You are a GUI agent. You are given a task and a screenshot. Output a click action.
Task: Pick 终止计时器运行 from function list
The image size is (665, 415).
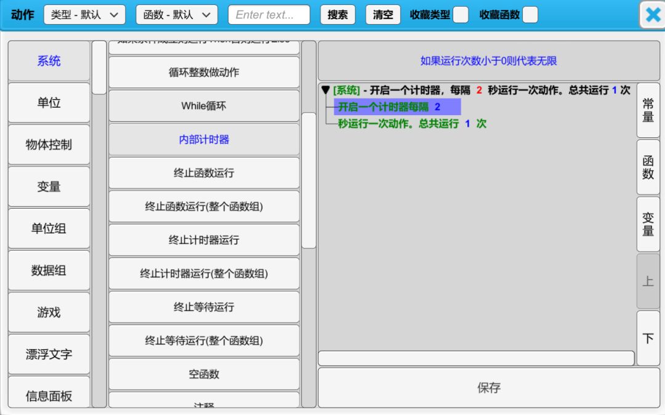click(204, 240)
